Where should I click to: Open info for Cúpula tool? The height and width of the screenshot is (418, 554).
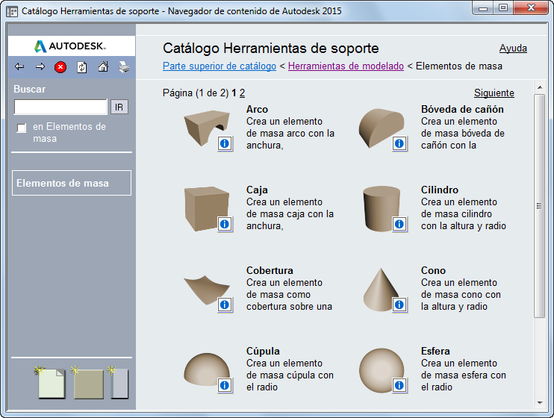click(225, 385)
